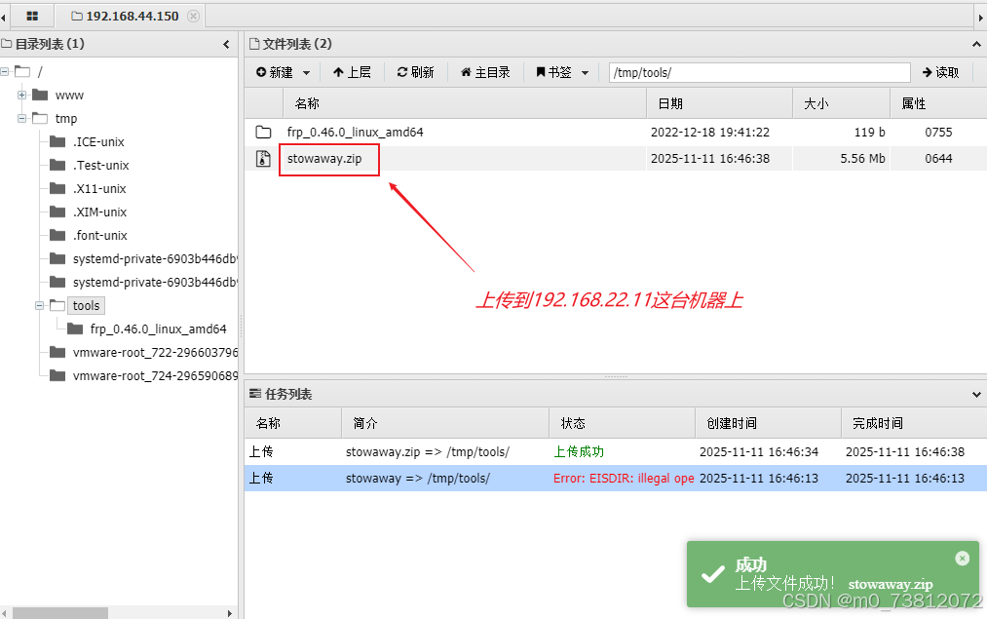Go up one level with 上层

[x=352, y=72]
